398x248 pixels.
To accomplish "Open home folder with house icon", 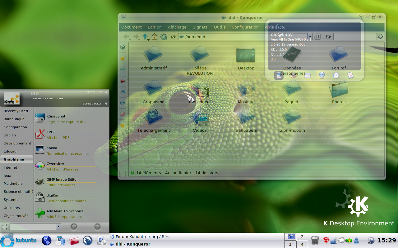I will point(155,37).
